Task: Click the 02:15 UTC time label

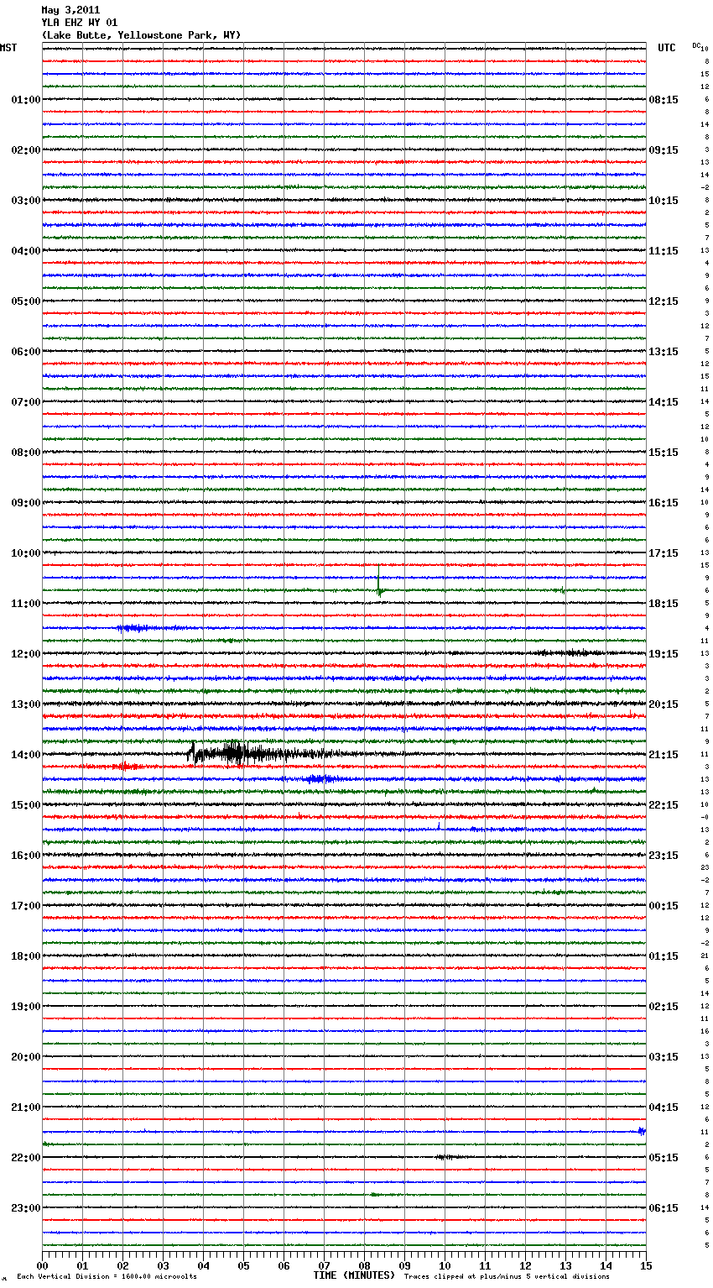Action: [x=664, y=1007]
